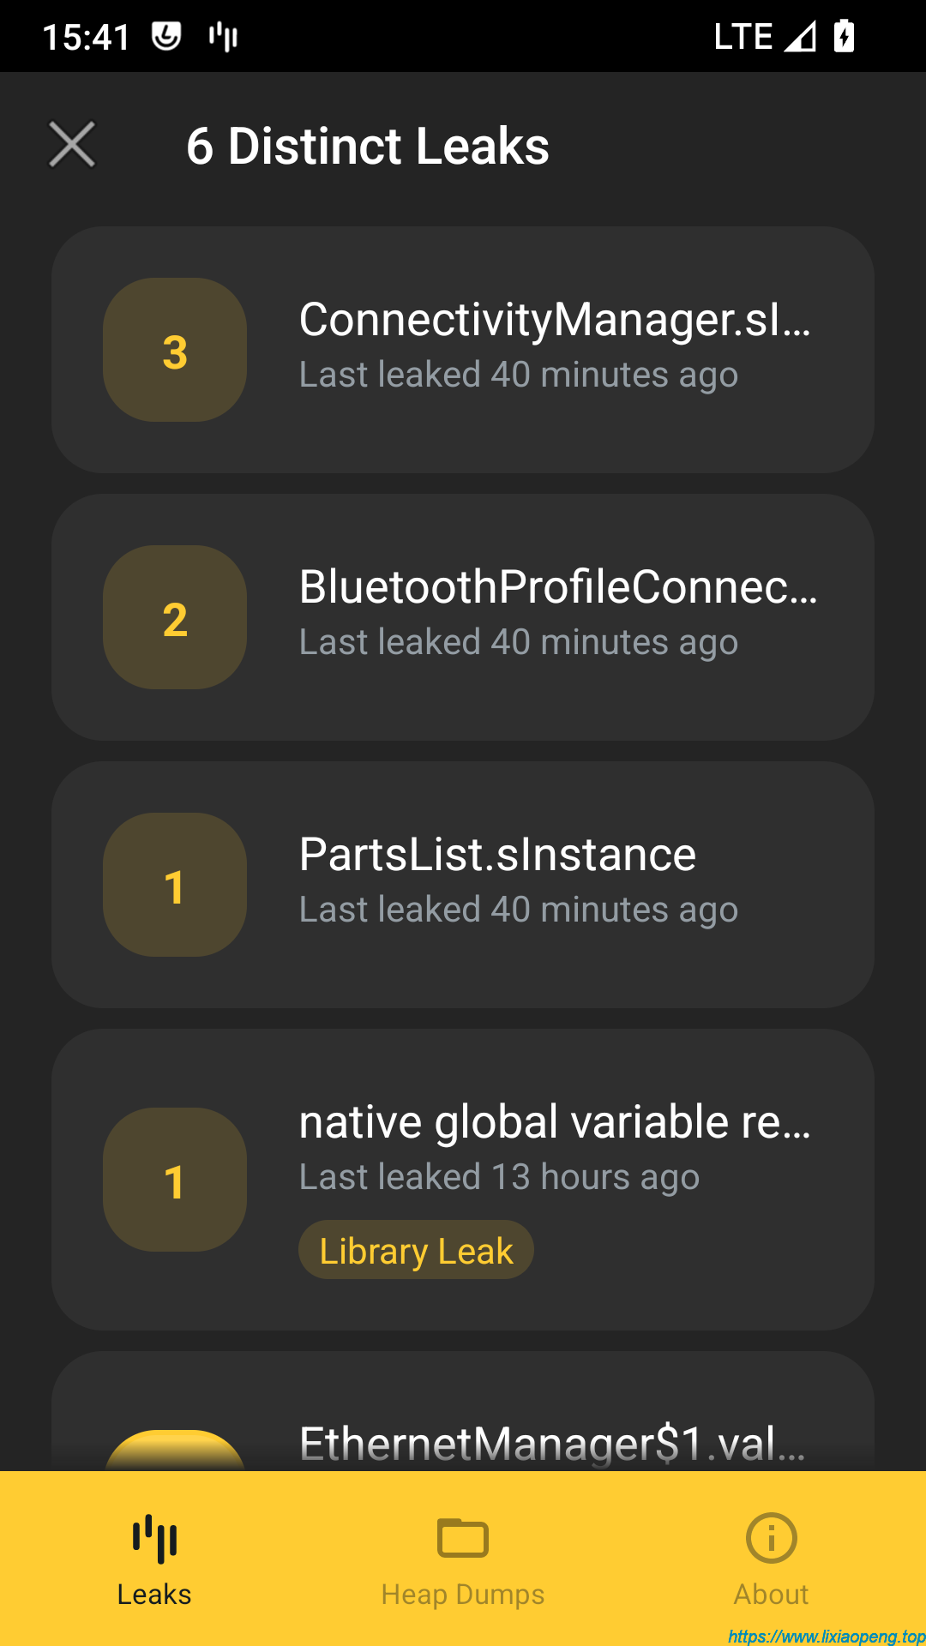Tap the leak count badge showing 3

[175, 350]
